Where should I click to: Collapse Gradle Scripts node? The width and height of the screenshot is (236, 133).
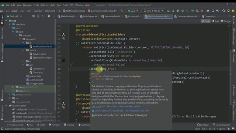pos(6,106)
